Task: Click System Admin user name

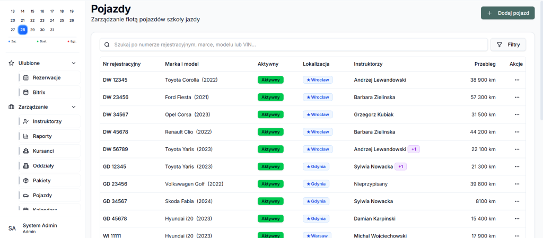Action: coord(40,226)
